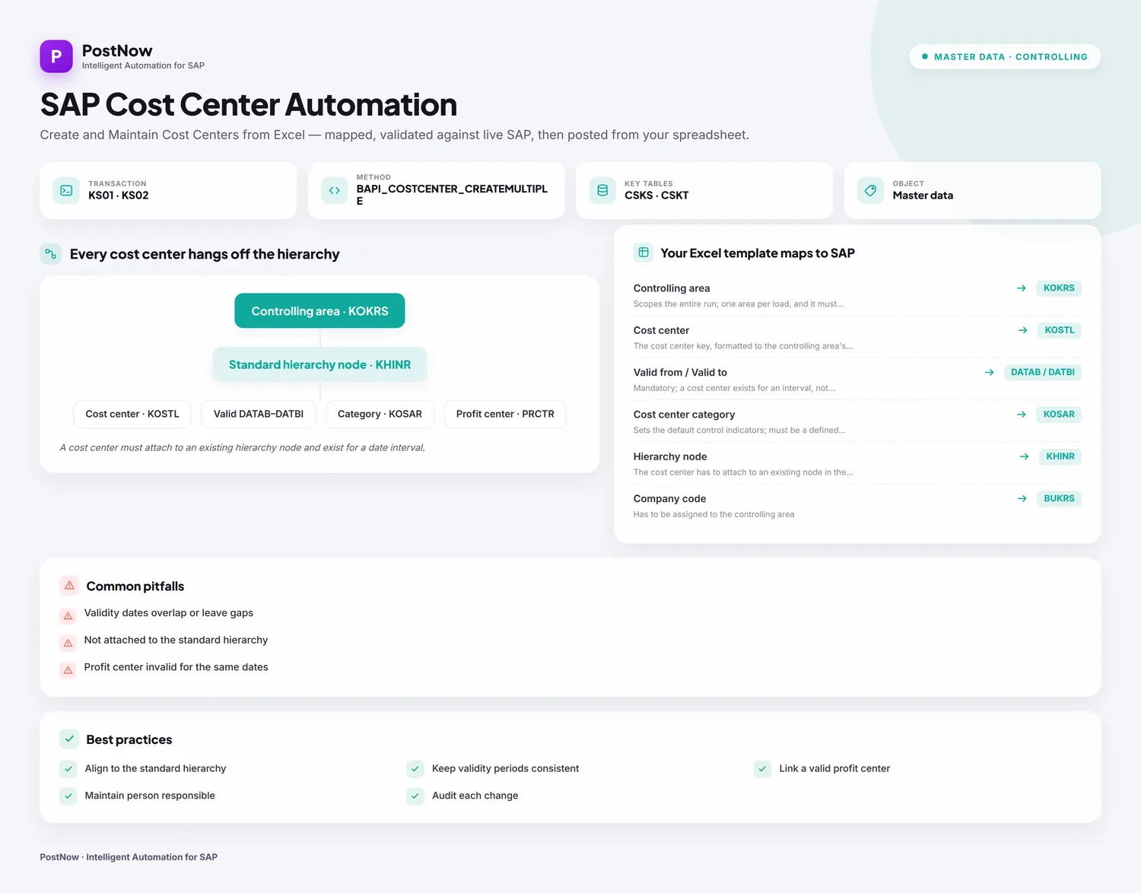Select the 'Controlling area · KOKRS' node

coord(319,311)
